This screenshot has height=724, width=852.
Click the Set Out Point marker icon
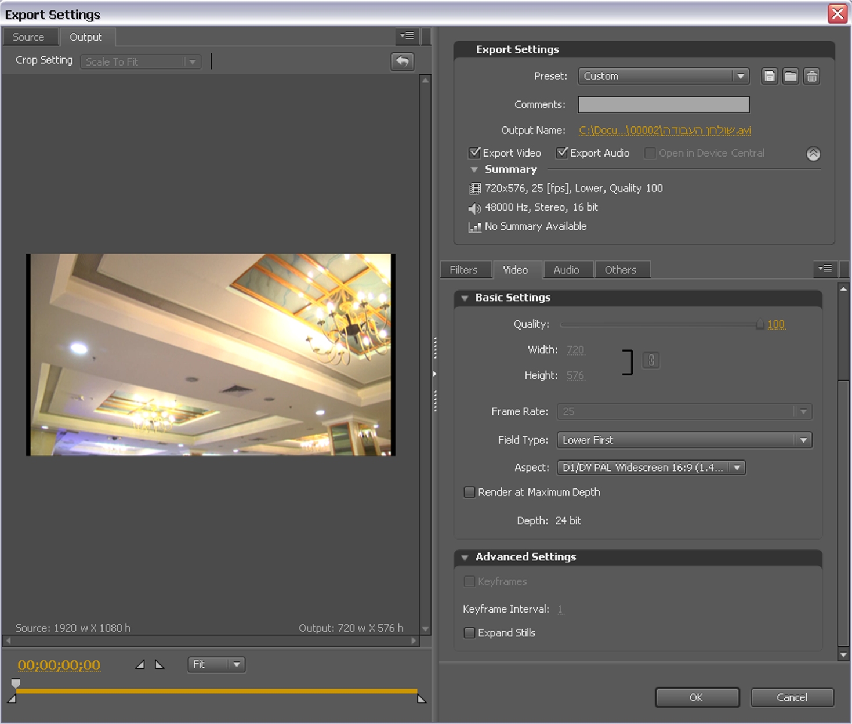159,664
